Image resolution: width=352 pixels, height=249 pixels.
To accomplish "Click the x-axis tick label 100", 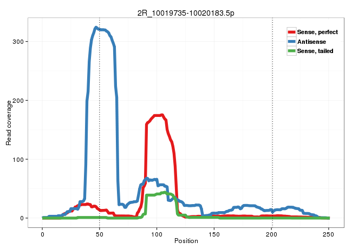I will click(157, 233).
